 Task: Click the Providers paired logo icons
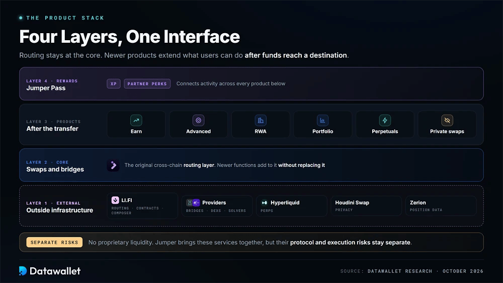[193, 203]
